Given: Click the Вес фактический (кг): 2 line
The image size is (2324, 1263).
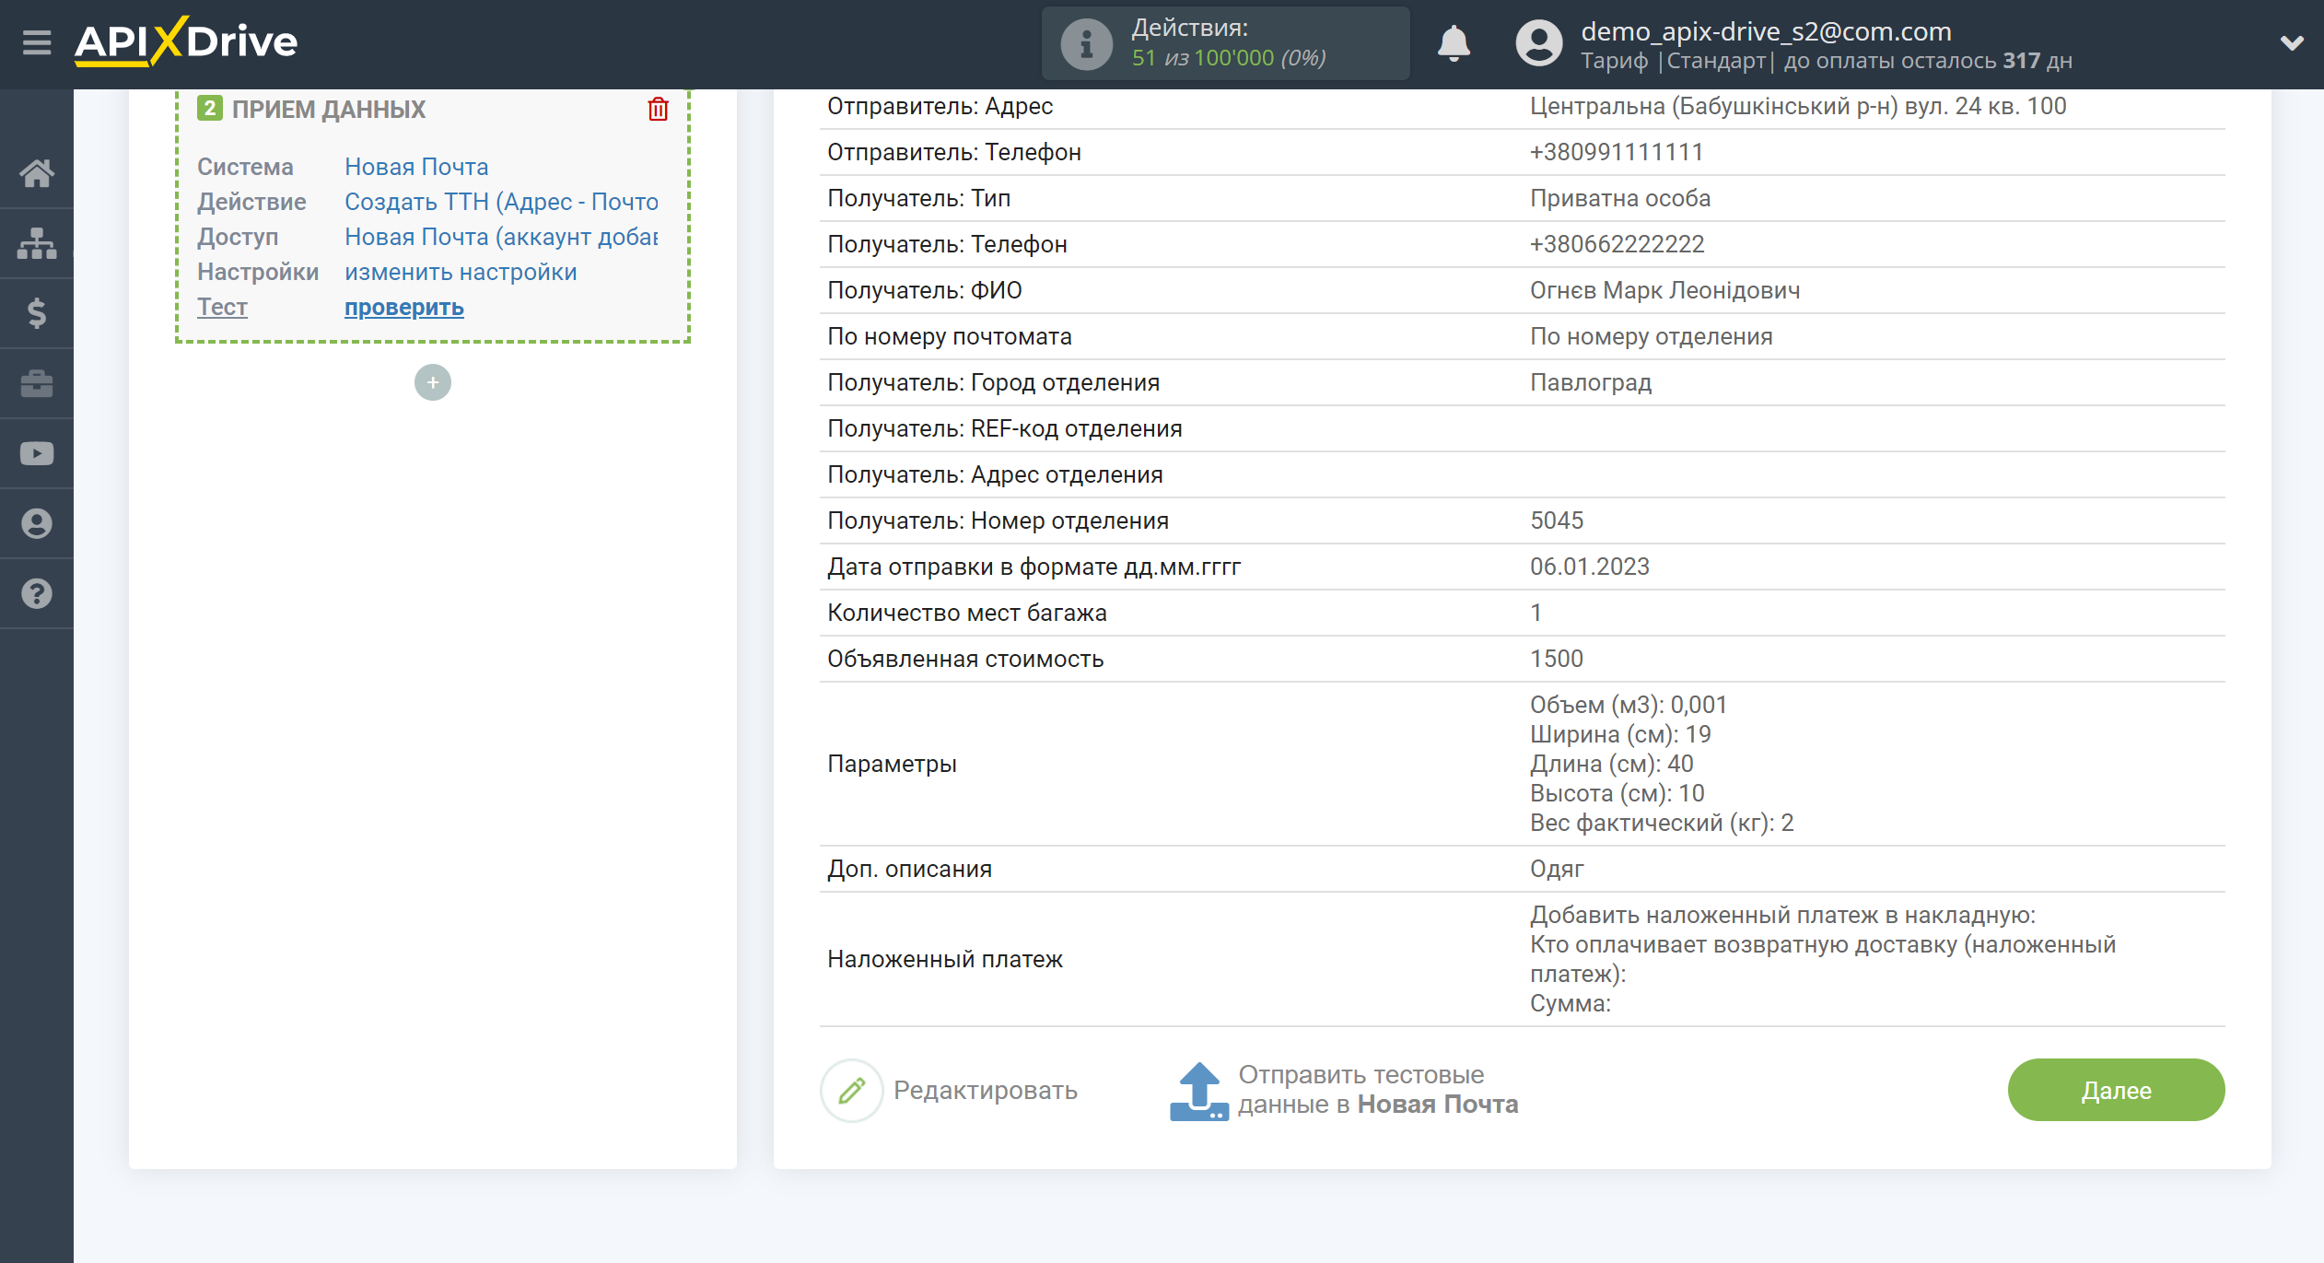Looking at the screenshot, I should point(1662,823).
